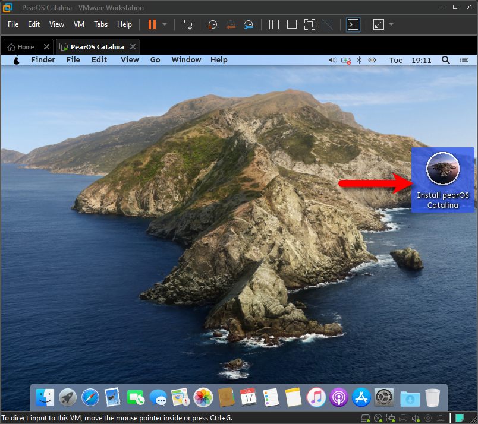Click the stretch guest display icon
This screenshot has width=478, height=424.
[379, 24]
